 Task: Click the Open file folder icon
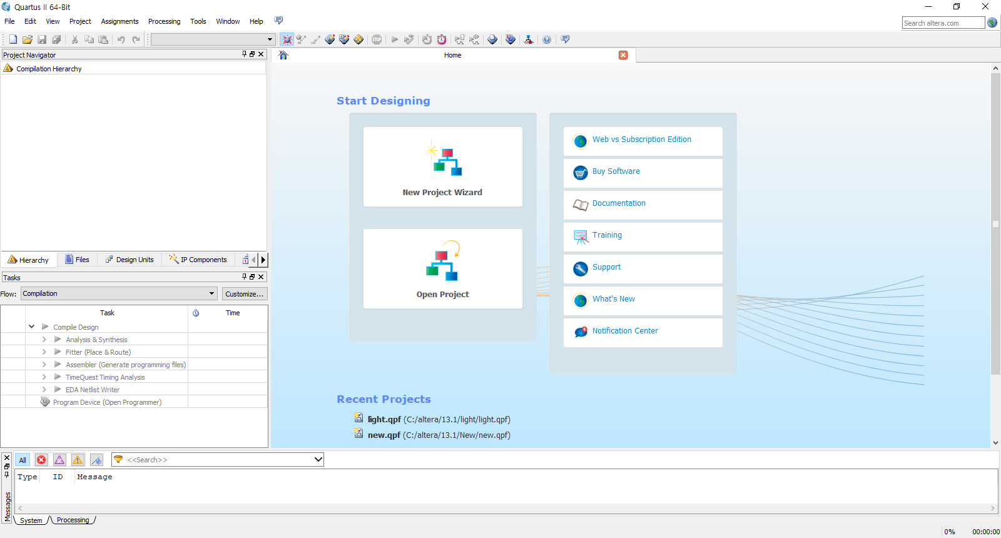pyautogui.click(x=27, y=39)
